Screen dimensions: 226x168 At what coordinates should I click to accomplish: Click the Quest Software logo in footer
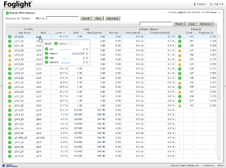(x=10, y=166)
